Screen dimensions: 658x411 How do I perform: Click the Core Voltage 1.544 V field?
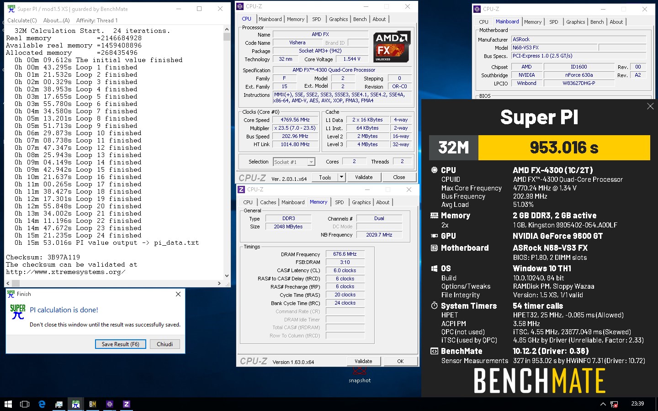tap(352, 59)
